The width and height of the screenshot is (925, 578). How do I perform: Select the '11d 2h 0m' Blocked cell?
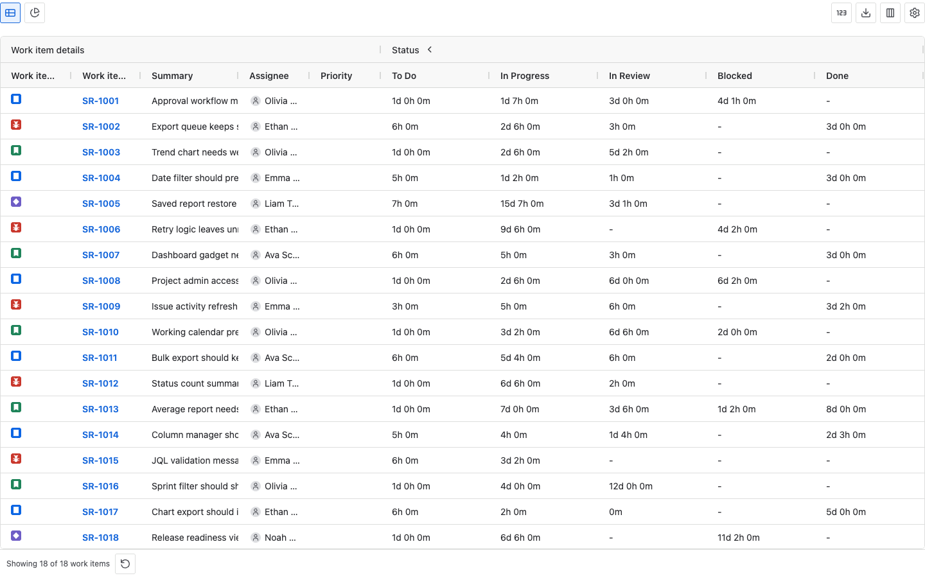click(739, 538)
